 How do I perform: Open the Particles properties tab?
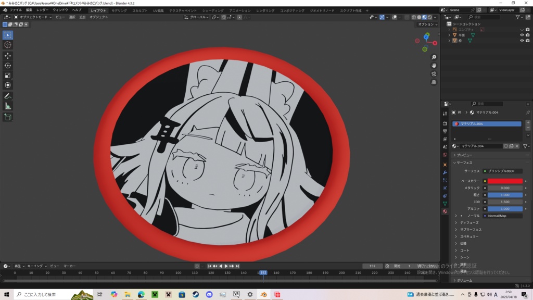point(445,180)
